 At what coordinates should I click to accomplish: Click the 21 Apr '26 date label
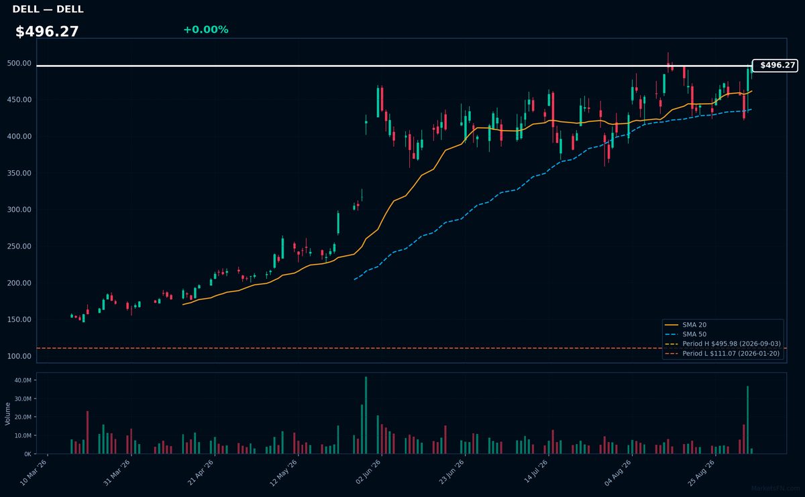(202, 472)
